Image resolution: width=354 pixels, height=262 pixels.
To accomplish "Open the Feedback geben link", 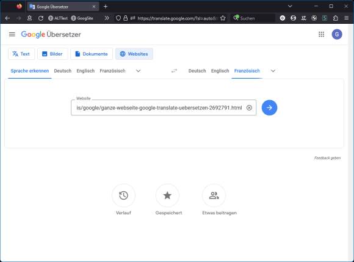I will click(x=327, y=158).
